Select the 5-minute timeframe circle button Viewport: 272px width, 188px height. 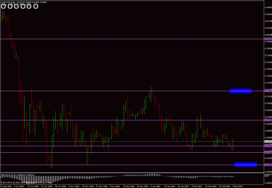3,7
